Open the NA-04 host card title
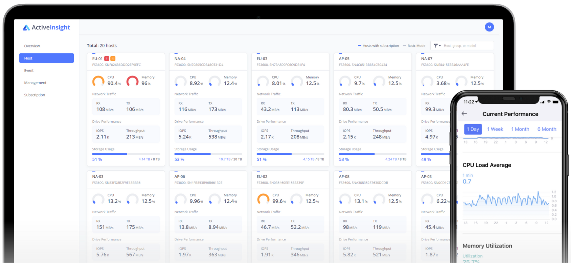The width and height of the screenshot is (571, 269). coord(180,59)
